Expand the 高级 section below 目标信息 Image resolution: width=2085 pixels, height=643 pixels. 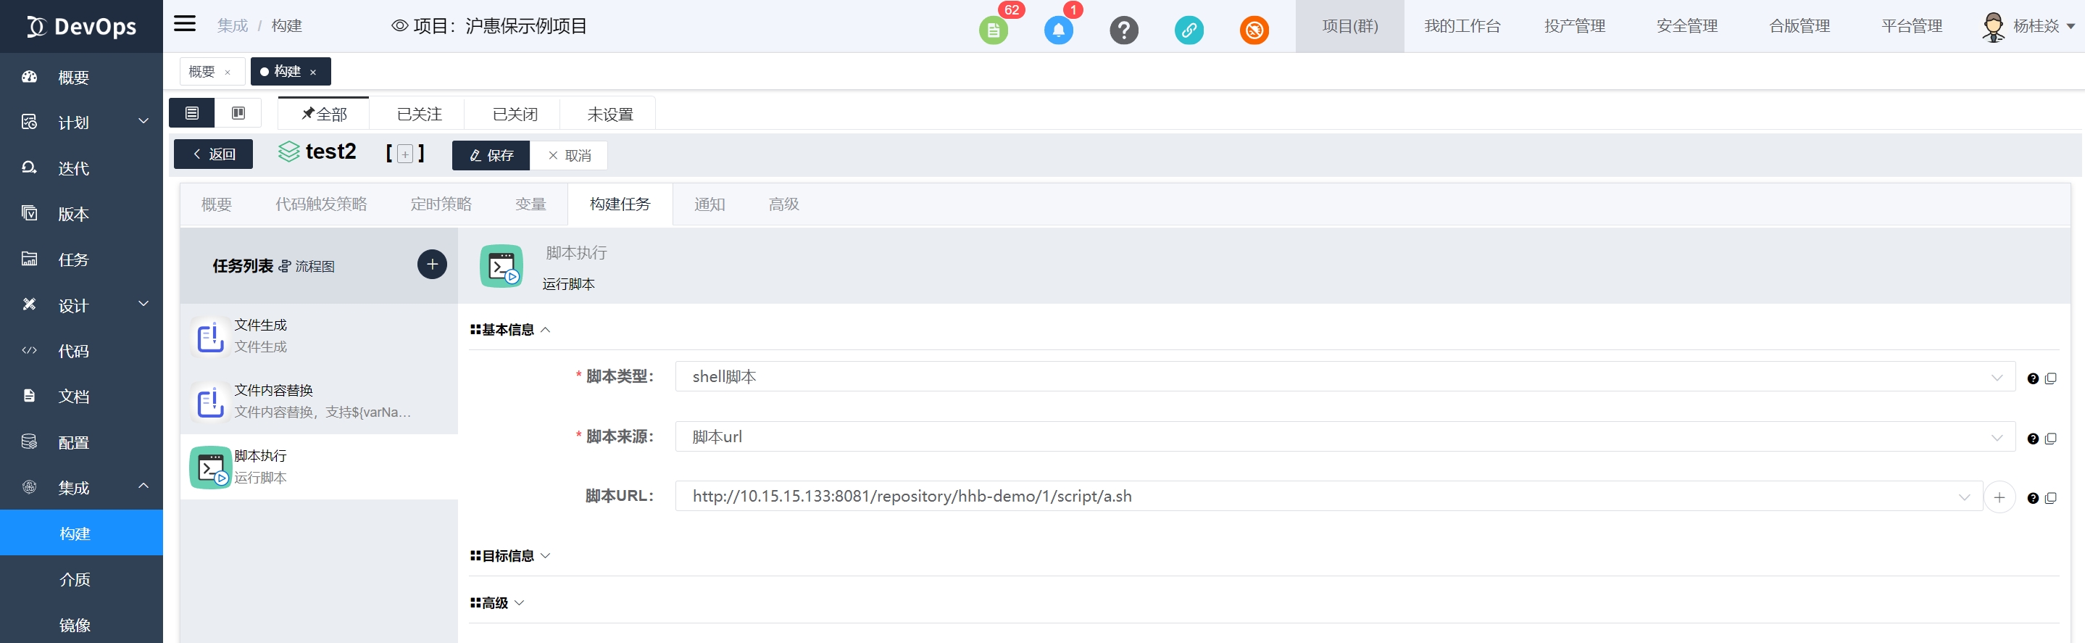click(x=497, y=602)
